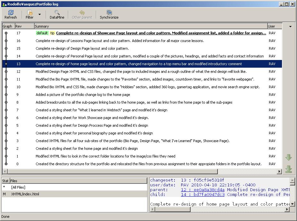Click the graph node for revision 17
This screenshot has width=297, height=221.
click(x=6, y=33)
